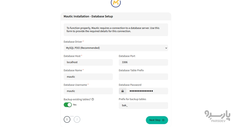Focus the empty Database Table Prefix field
240x127 pixels.
click(x=143, y=77)
